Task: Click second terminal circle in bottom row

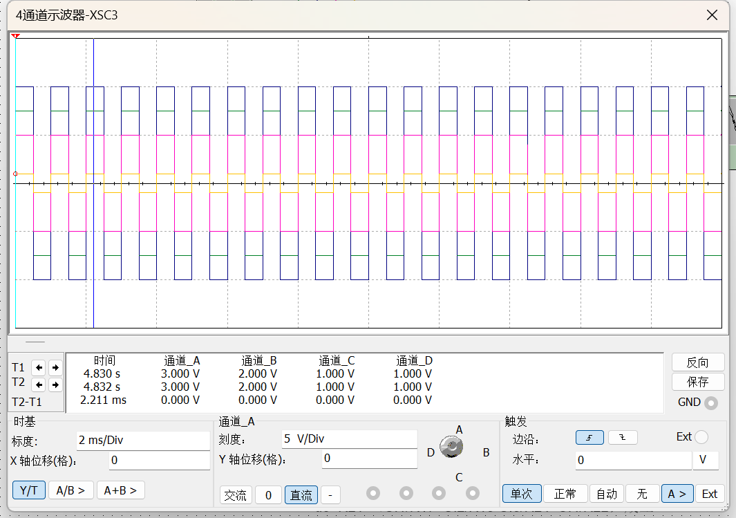Action: click(x=406, y=493)
